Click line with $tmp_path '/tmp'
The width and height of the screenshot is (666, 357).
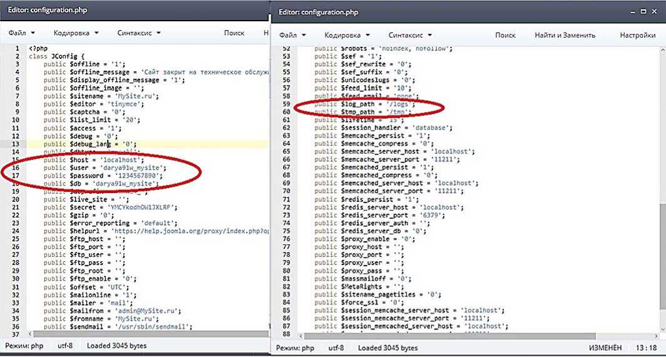363,112
